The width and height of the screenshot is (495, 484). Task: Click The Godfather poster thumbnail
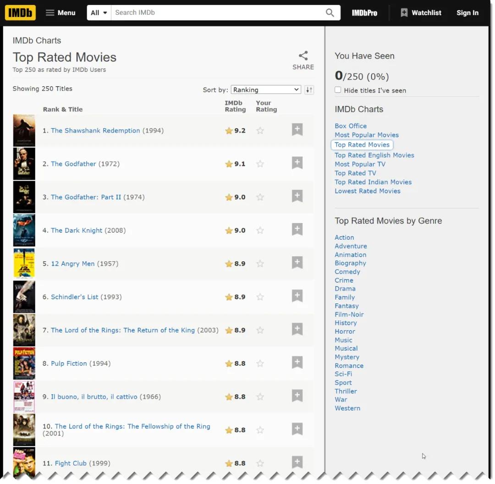click(24, 164)
